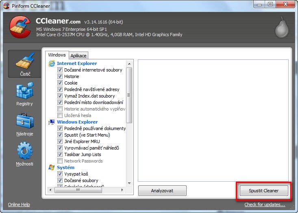Click the Check for updates link
The height and width of the screenshot is (213, 298).
265,204
